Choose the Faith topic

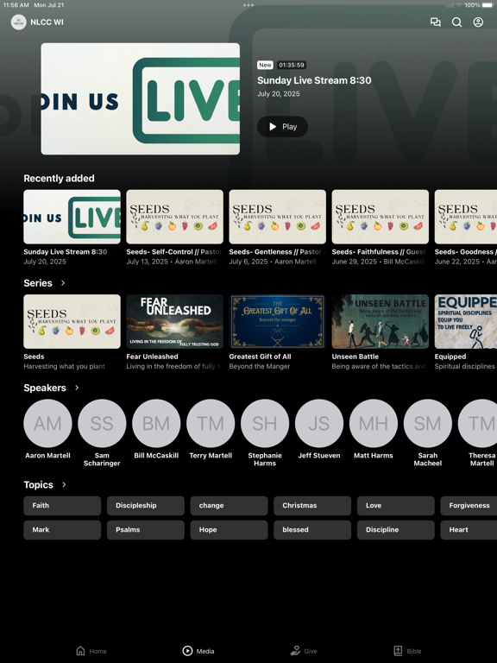point(62,506)
